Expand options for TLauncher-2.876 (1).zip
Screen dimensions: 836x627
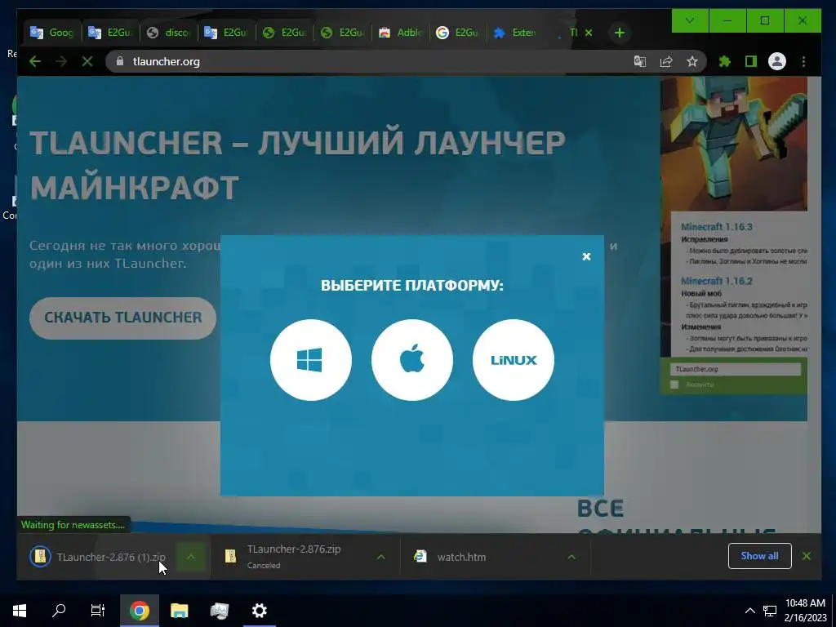click(x=191, y=557)
